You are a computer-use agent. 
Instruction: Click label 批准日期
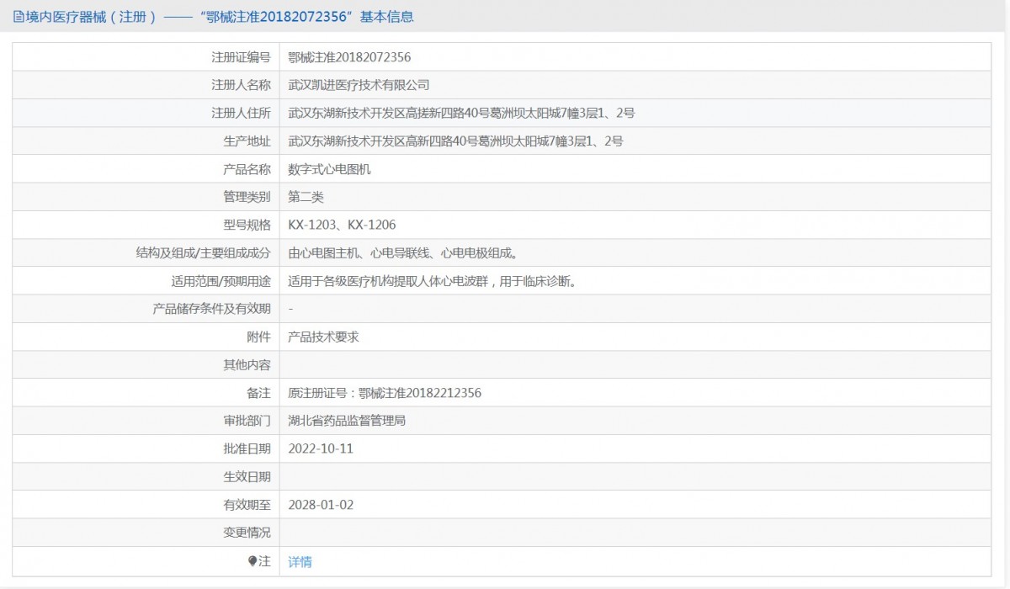pos(247,448)
